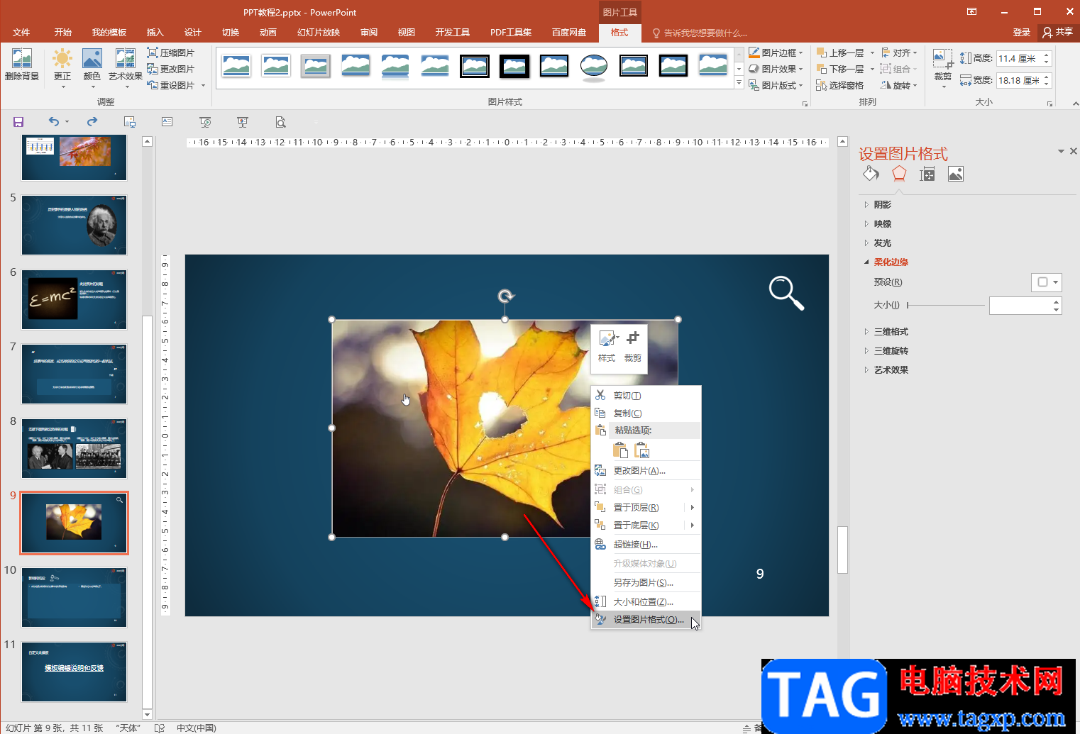
Task: Open the 图片版式 dropdown
Action: click(776, 85)
